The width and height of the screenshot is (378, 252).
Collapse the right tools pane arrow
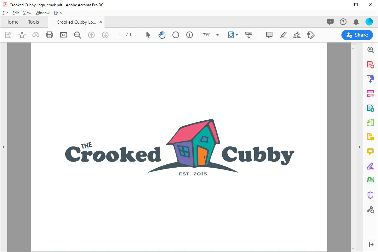pyautogui.click(x=359, y=147)
